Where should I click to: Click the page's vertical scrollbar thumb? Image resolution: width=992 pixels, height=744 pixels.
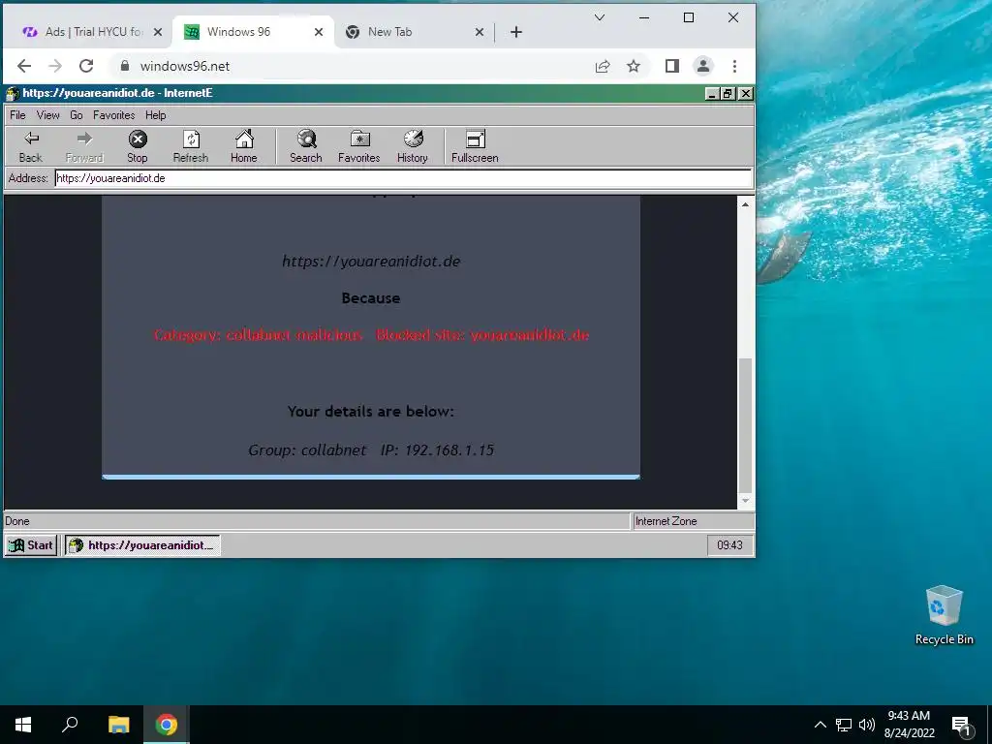(745, 424)
